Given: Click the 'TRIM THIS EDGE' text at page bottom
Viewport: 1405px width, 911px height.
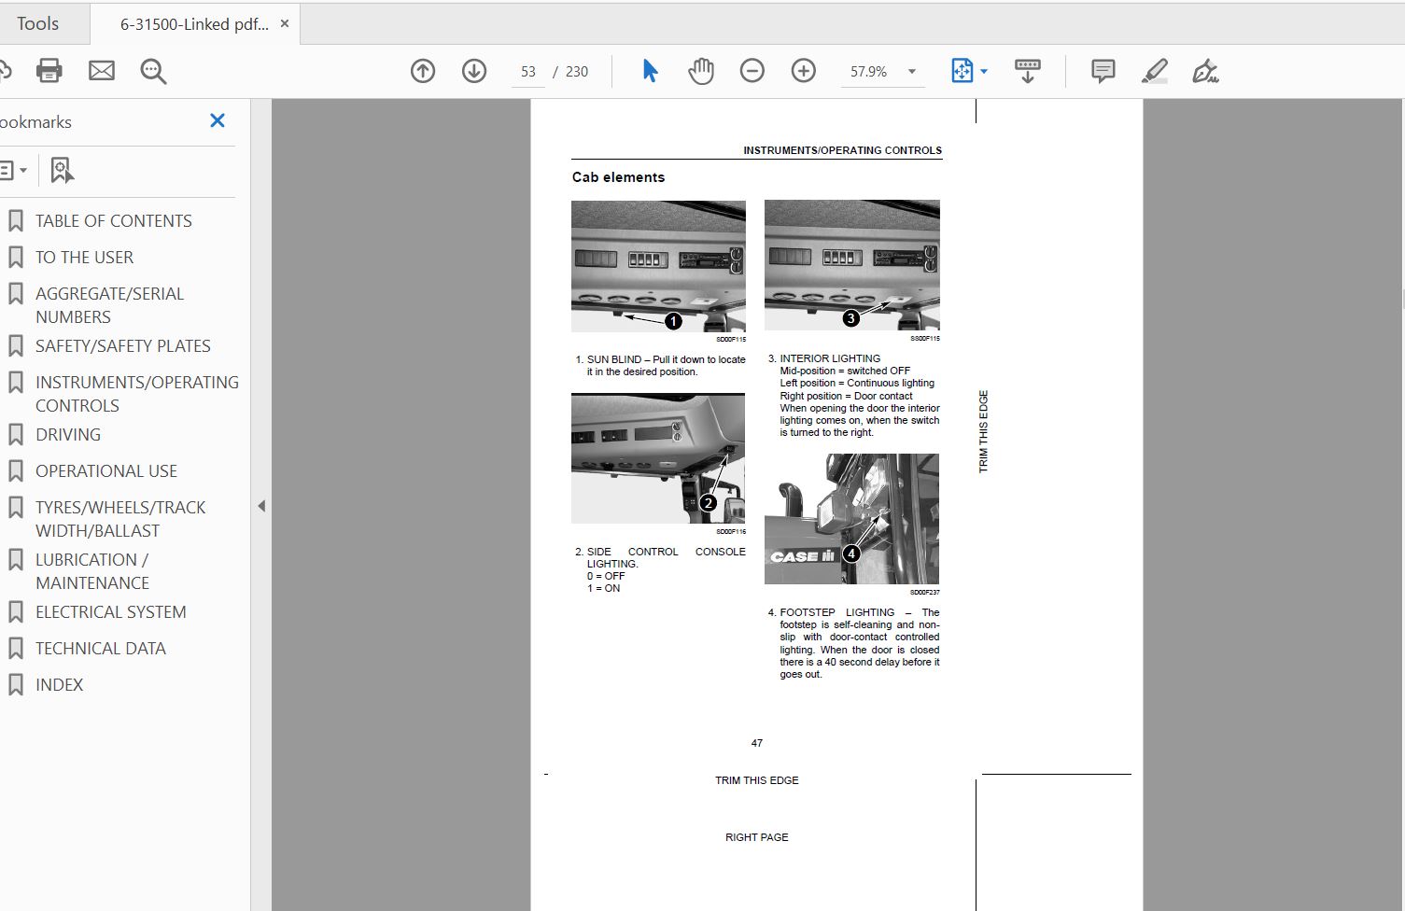Looking at the screenshot, I should click(x=757, y=780).
